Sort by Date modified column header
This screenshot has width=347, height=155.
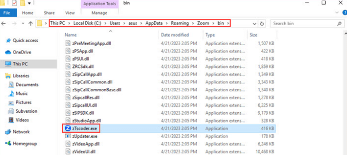[175, 35]
